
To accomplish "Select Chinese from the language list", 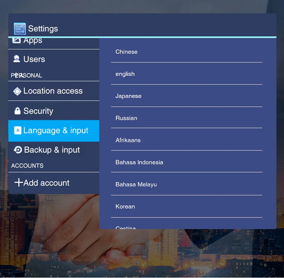I will pyautogui.click(x=127, y=52).
